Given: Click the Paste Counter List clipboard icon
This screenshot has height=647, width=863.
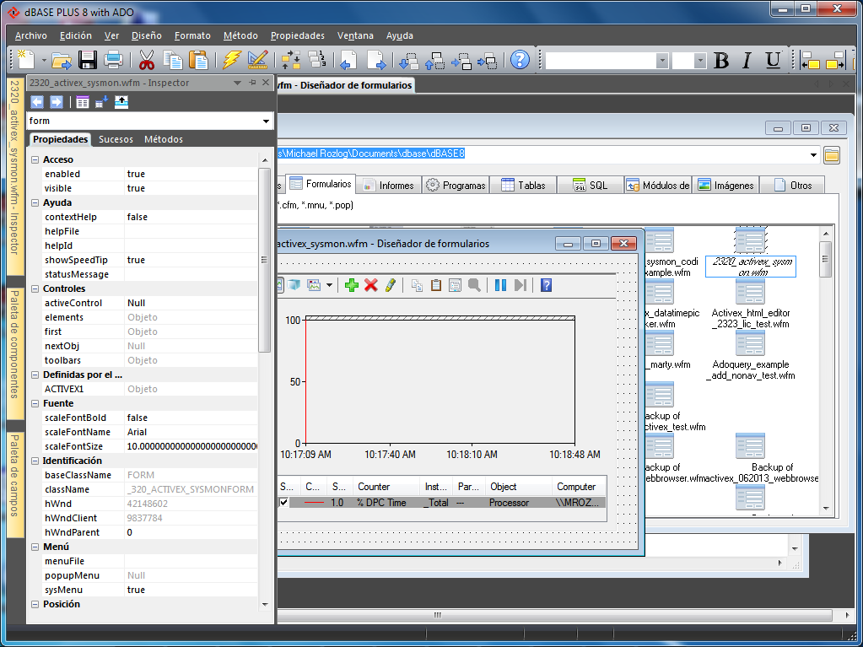Looking at the screenshot, I should [x=436, y=285].
